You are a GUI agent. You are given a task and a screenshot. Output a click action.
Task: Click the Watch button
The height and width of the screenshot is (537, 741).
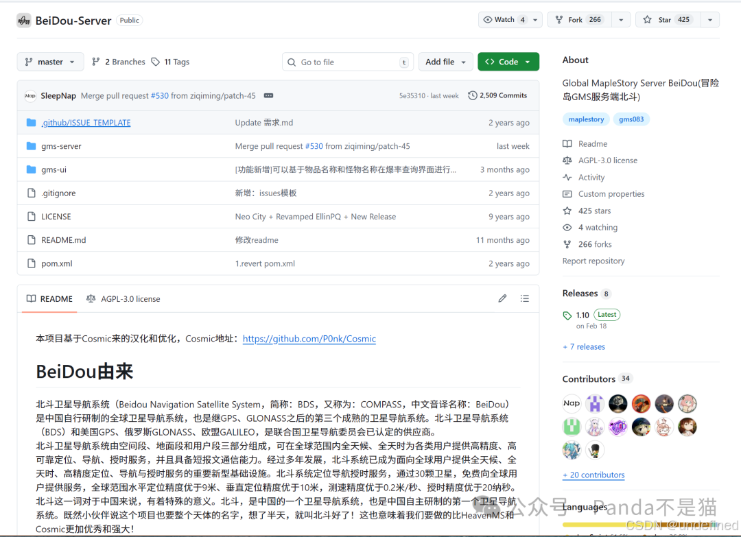point(504,20)
